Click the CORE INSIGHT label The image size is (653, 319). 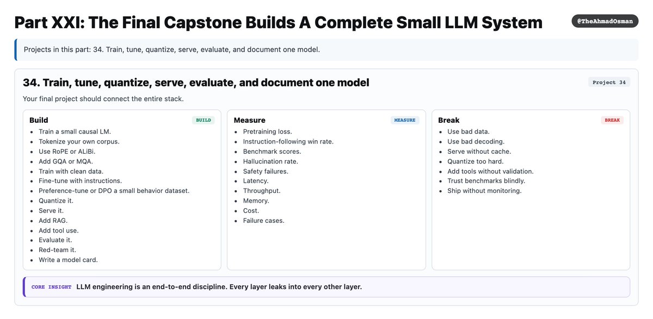pos(51,287)
